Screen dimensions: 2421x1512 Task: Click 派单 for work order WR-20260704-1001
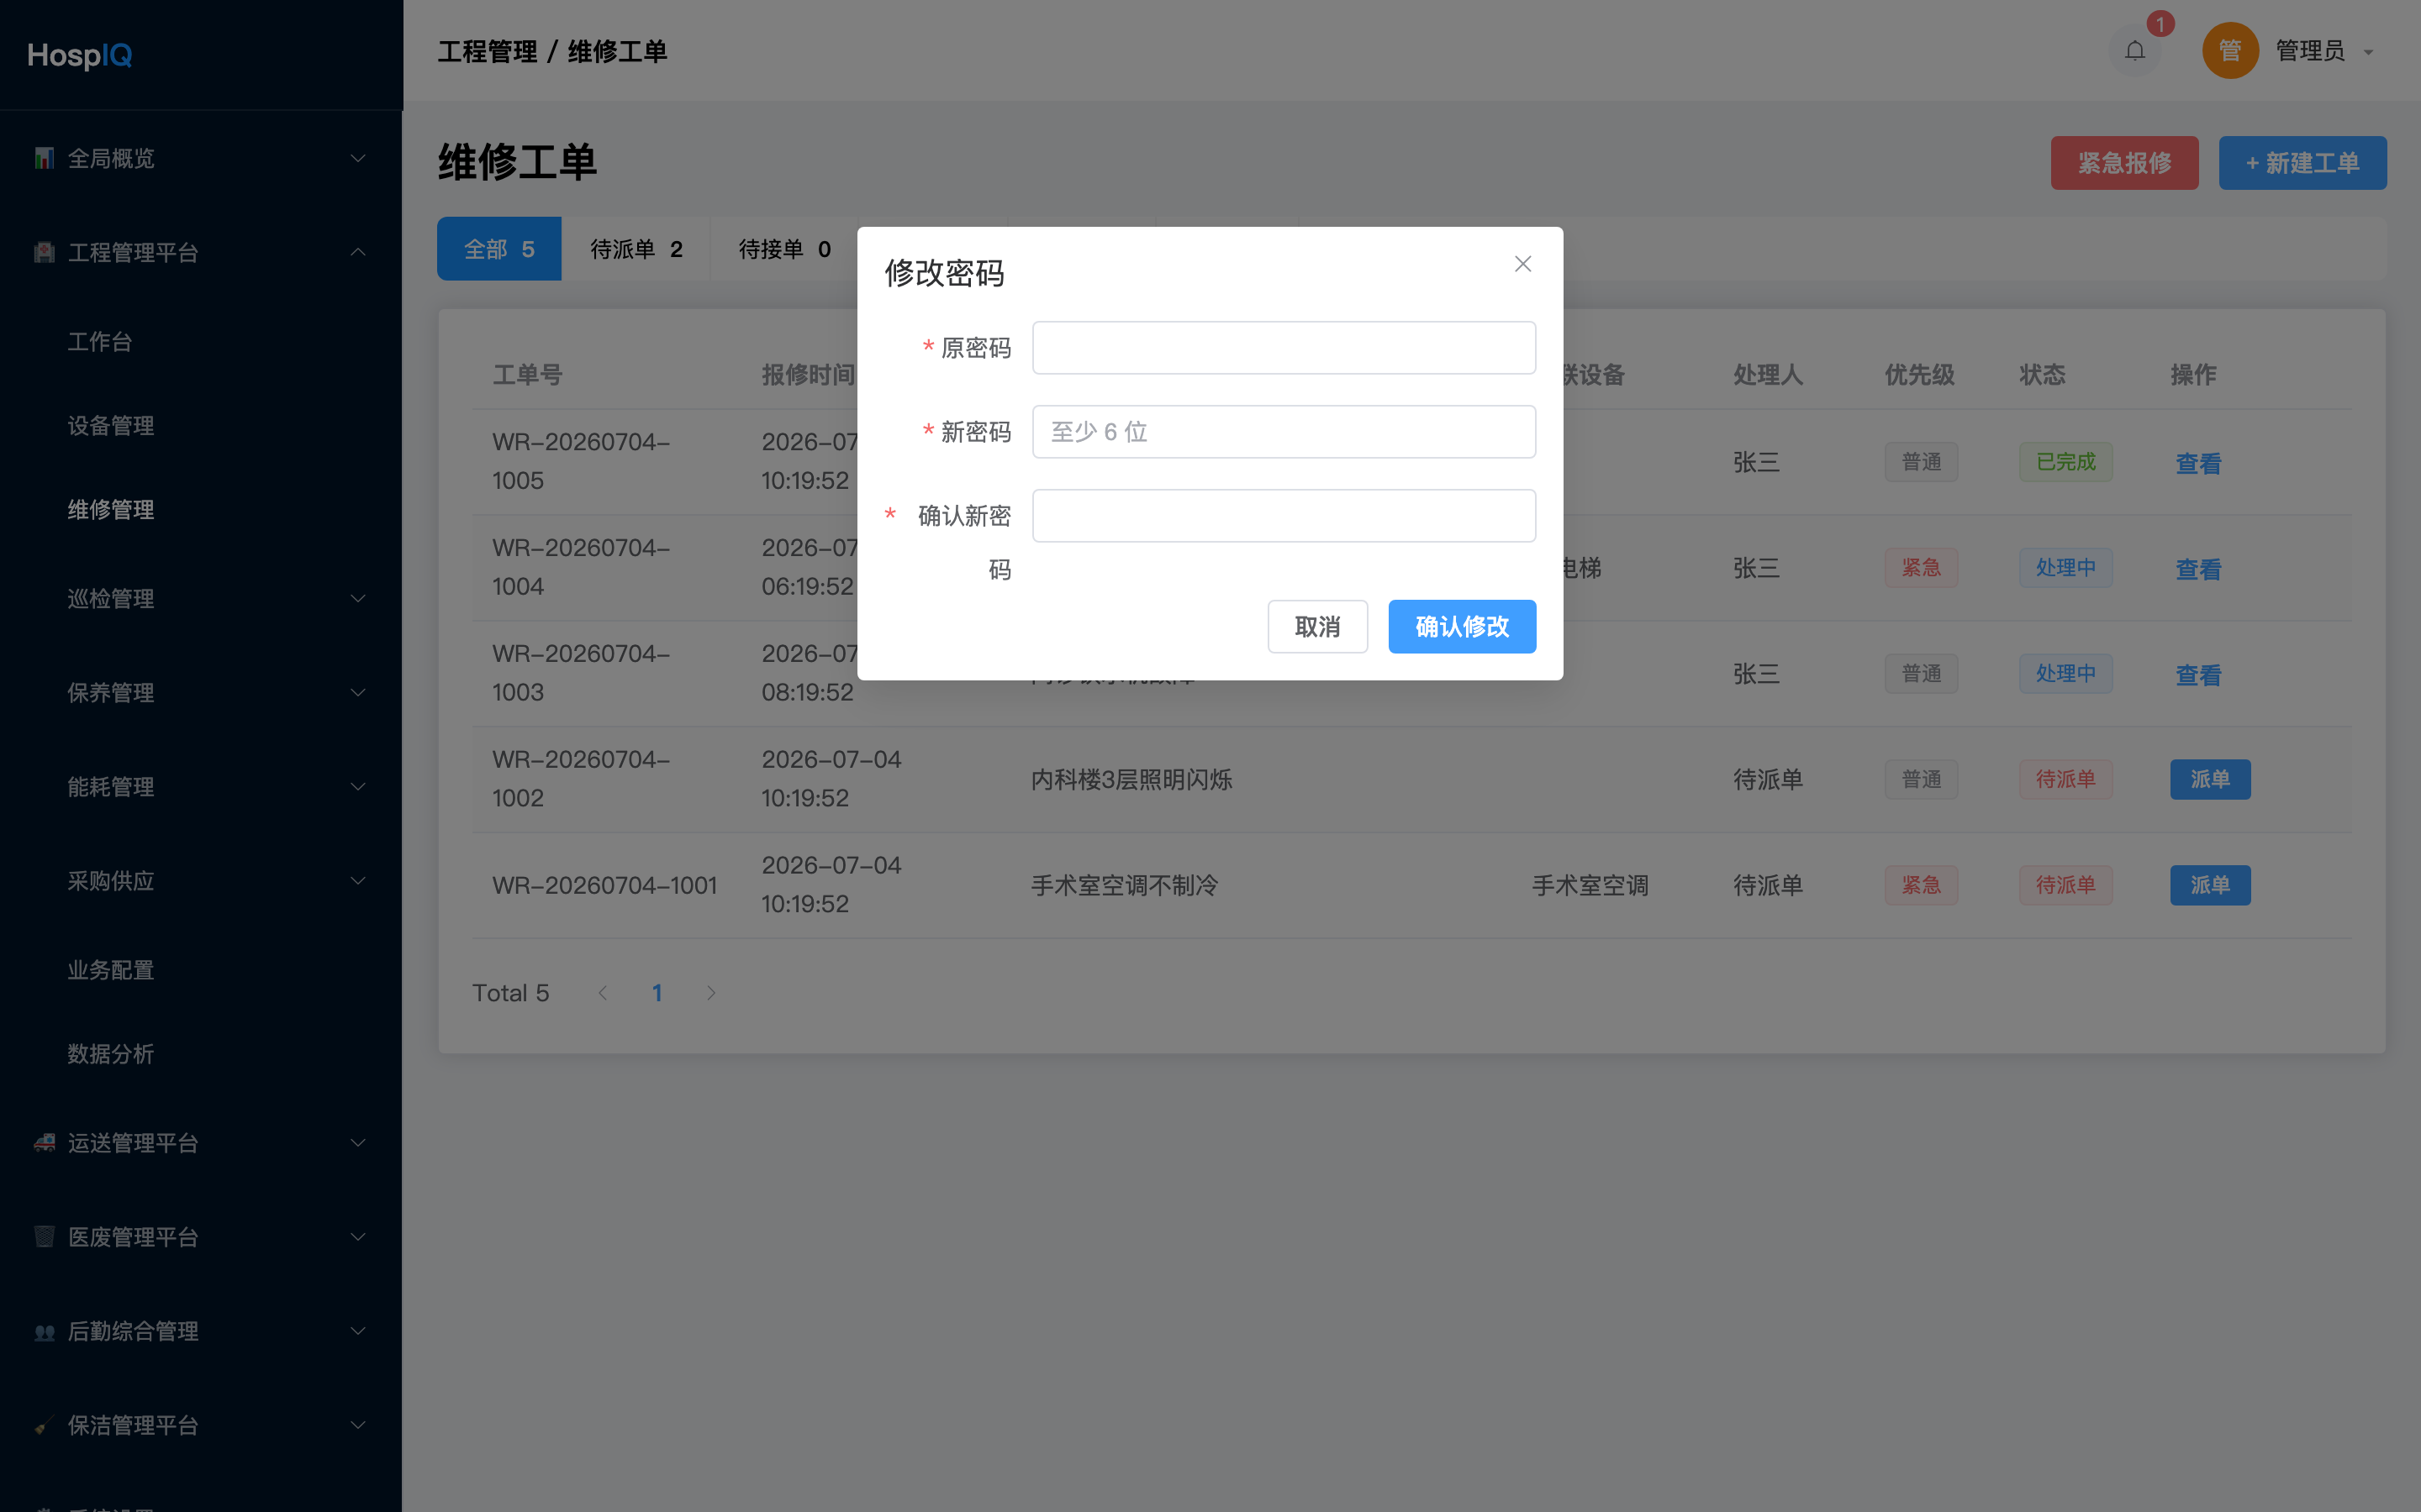pyautogui.click(x=2210, y=886)
